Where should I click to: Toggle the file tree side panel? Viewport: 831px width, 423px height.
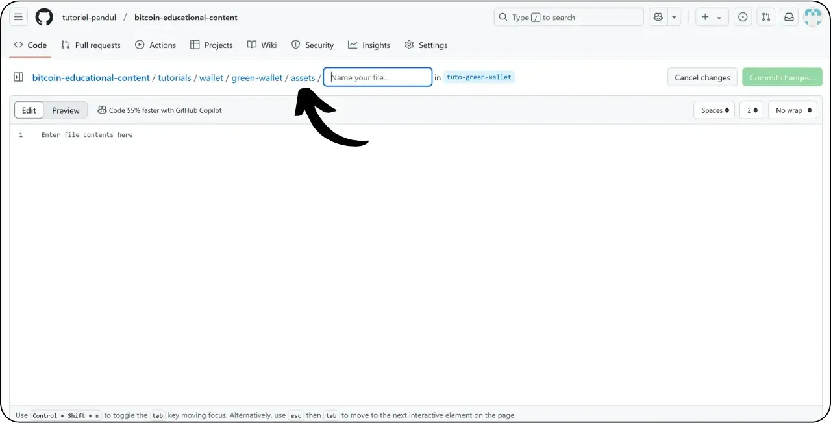pyautogui.click(x=18, y=77)
